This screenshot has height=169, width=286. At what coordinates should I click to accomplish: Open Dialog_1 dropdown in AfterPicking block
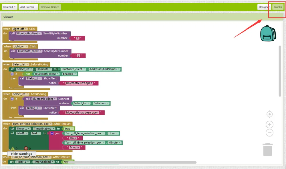tap(34, 108)
